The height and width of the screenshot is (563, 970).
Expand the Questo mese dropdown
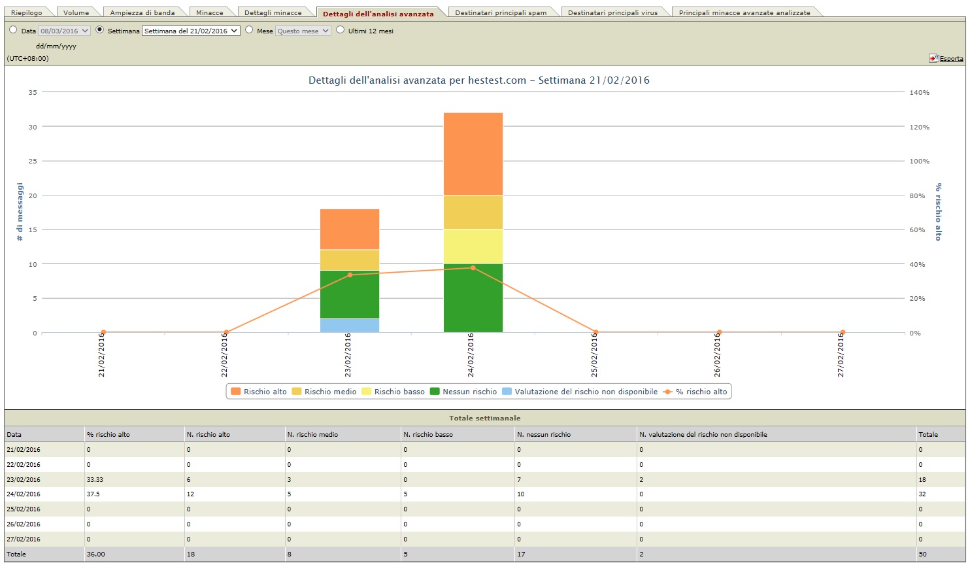[x=303, y=31]
